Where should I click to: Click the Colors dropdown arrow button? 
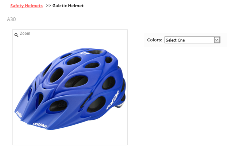tap(217, 40)
